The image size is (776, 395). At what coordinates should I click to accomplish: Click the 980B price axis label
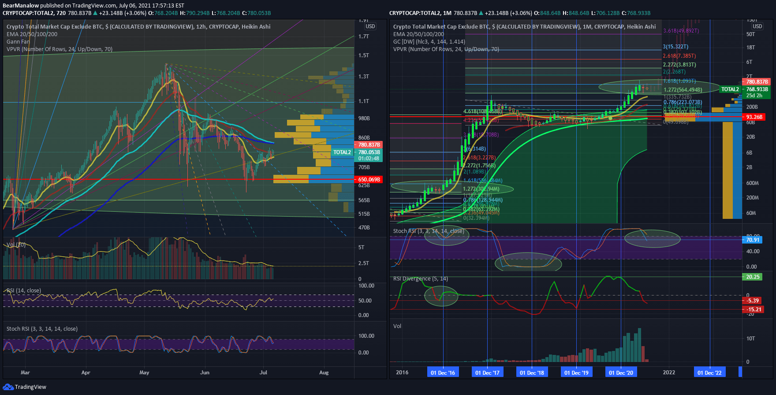pos(364,118)
